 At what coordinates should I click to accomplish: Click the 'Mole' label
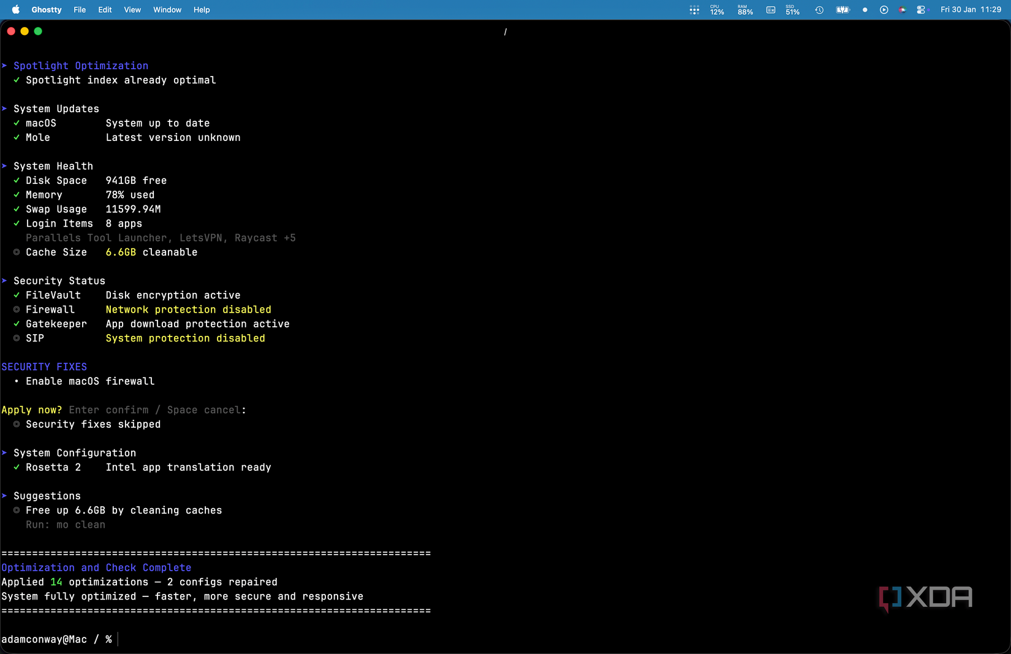[x=38, y=137]
